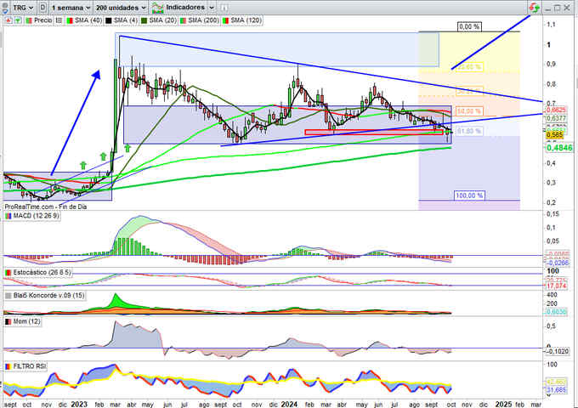Maximize the chart window
The image size is (578, 408).
coord(558,8)
